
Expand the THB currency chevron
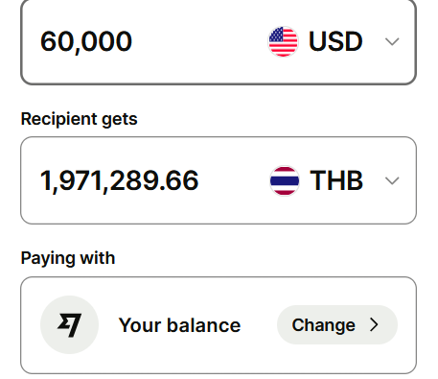coord(392,180)
